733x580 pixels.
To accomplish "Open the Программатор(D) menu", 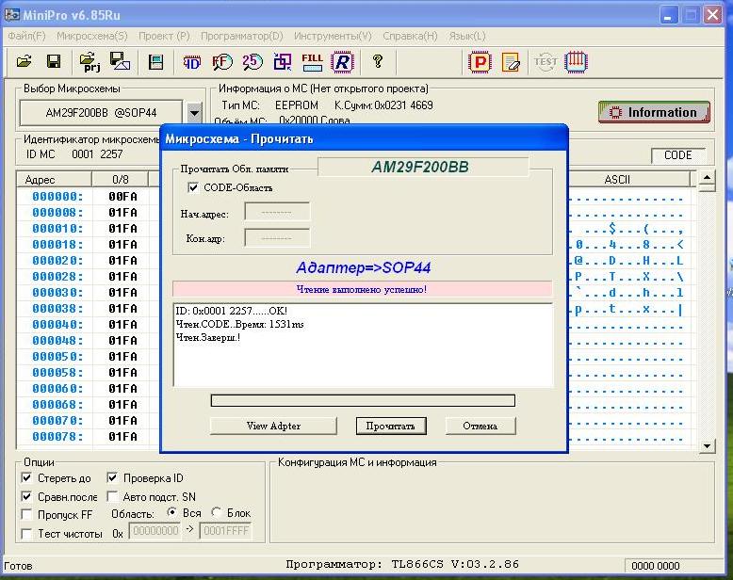I will coord(242,36).
